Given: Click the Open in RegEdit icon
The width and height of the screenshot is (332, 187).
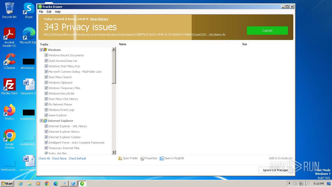Looking at the screenshot, I should 162,158.
